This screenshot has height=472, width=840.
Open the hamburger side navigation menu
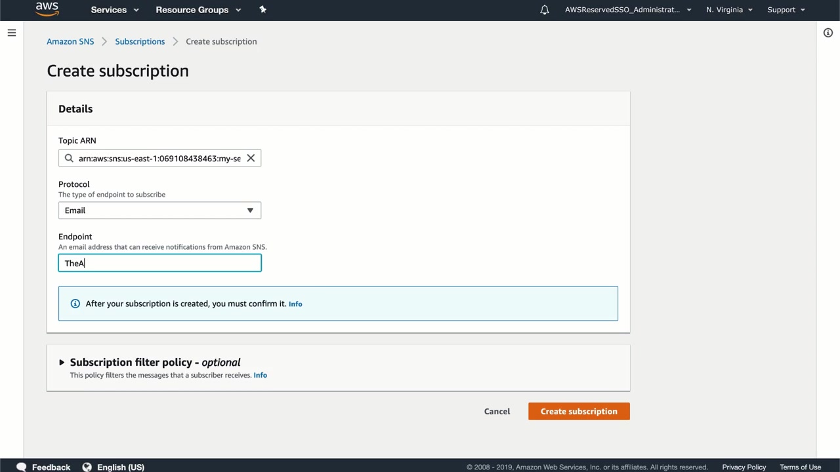coord(12,33)
